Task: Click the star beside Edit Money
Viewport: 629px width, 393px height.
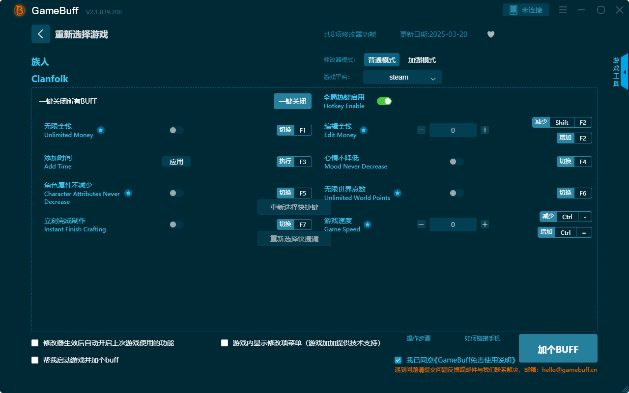Action: click(x=364, y=131)
